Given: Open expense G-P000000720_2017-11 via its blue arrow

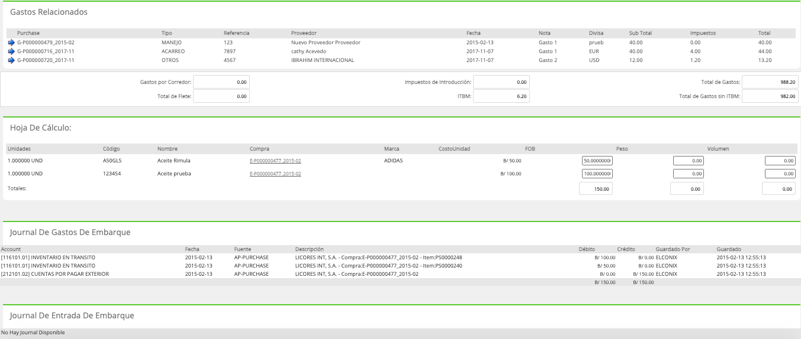Looking at the screenshot, I should tap(11, 60).
